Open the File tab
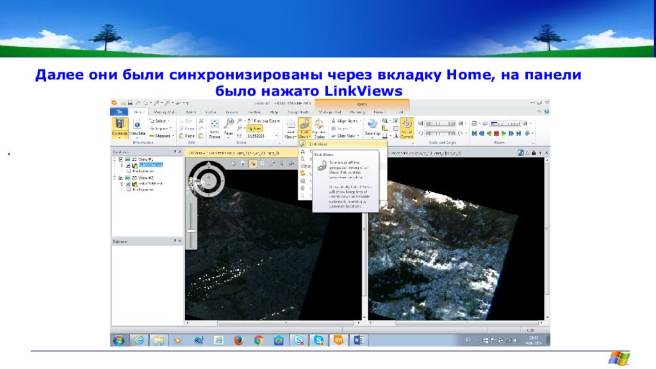 point(119,111)
